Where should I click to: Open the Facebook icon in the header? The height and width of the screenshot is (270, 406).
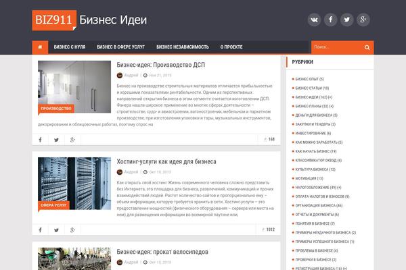pos(330,20)
